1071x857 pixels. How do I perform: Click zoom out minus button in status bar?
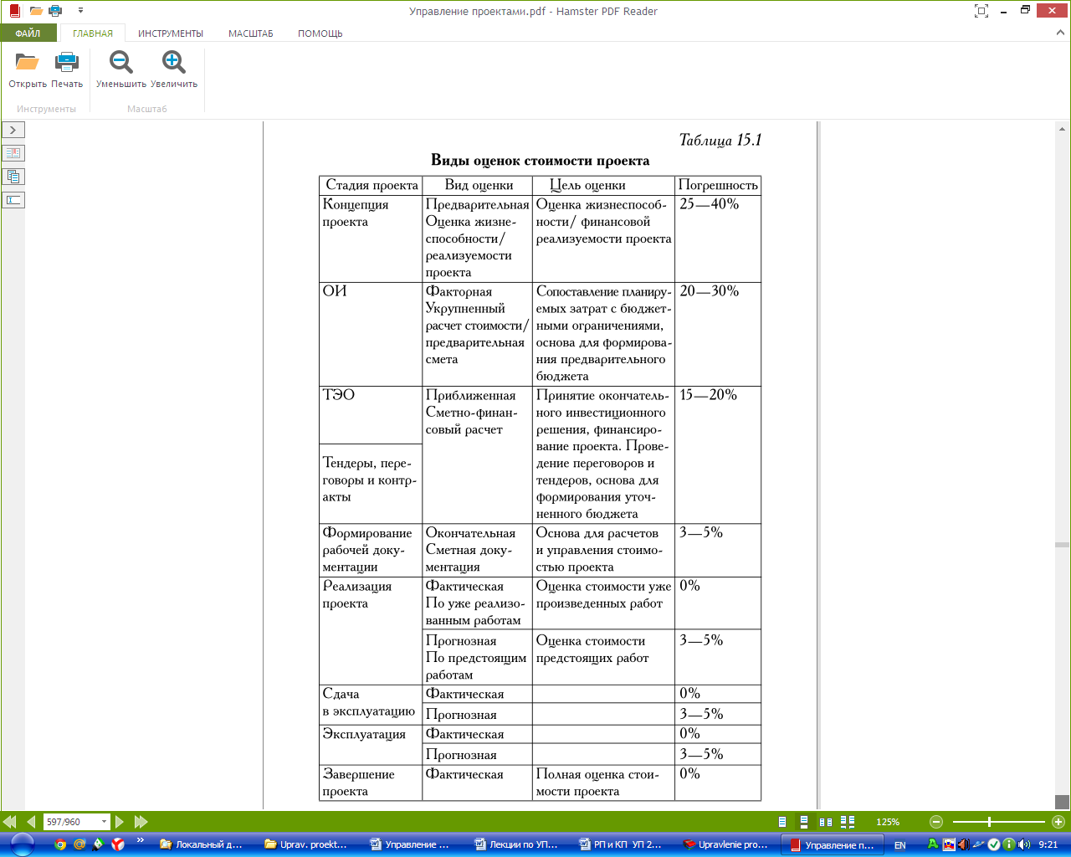[x=936, y=822]
